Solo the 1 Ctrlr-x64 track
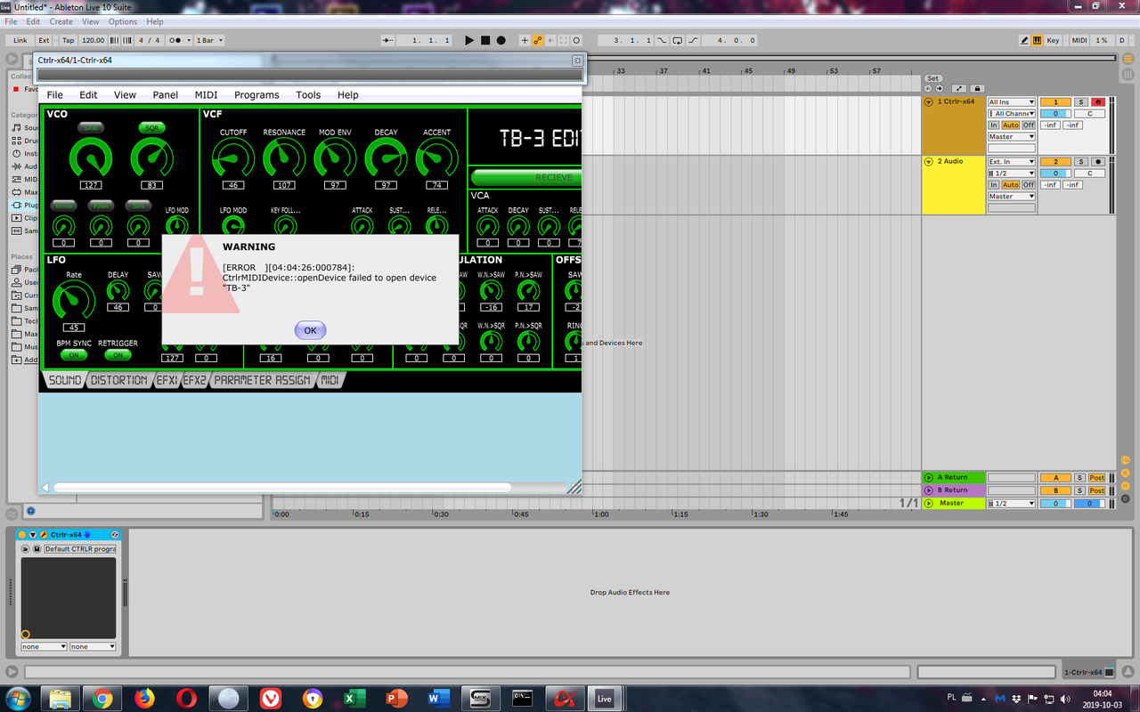 coord(1080,102)
